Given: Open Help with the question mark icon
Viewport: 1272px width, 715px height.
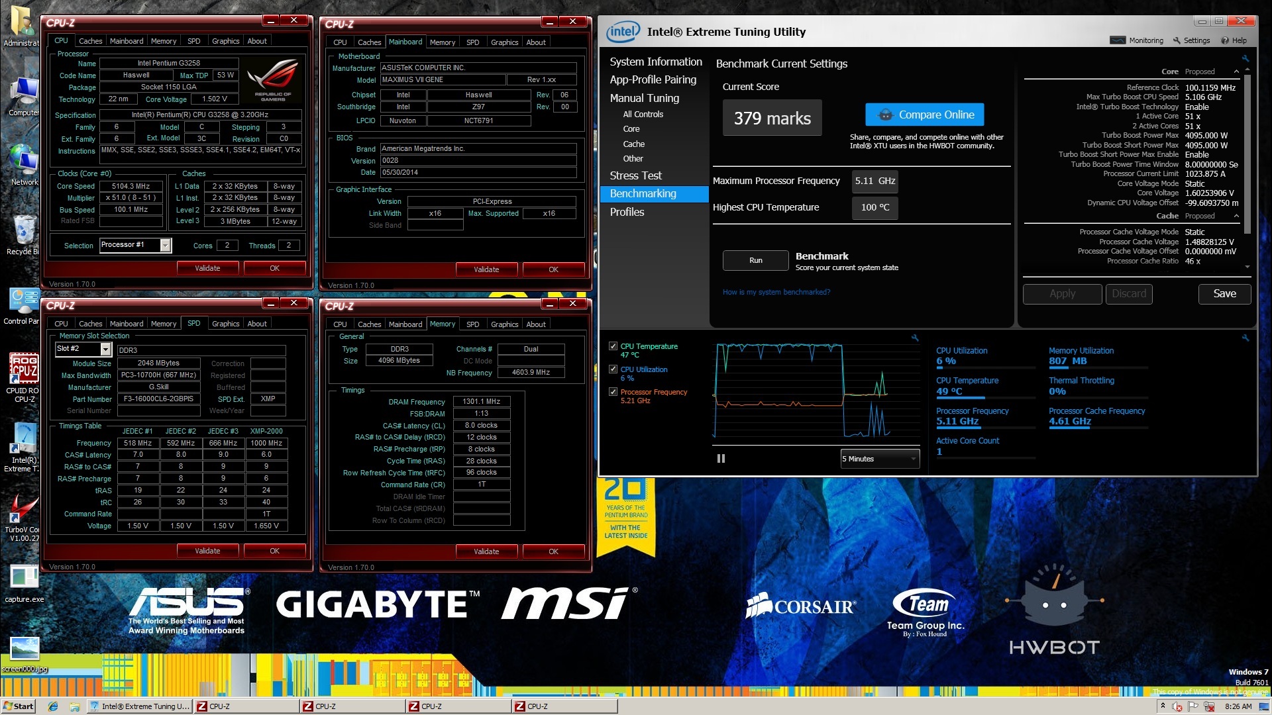Looking at the screenshot, I should click(1225, 40).
